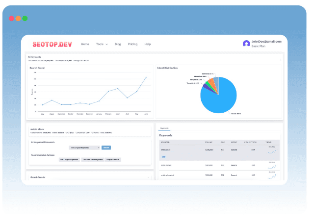Switch to the Keywords tab
Screen dimensions: 314x220
[164, 128]
